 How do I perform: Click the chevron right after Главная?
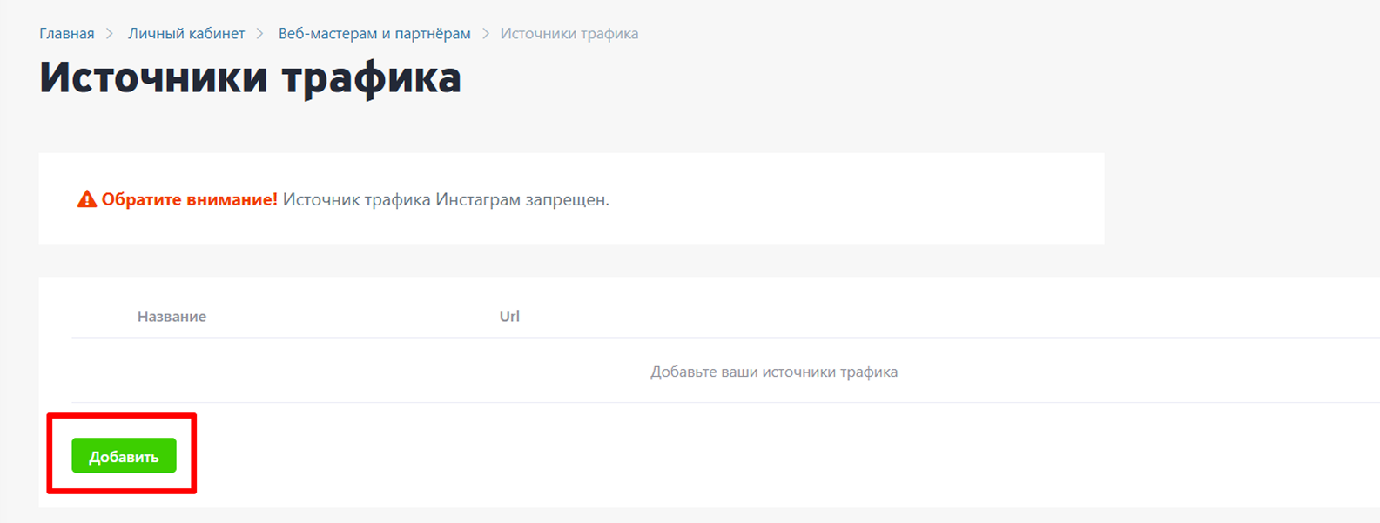[110, 34]
